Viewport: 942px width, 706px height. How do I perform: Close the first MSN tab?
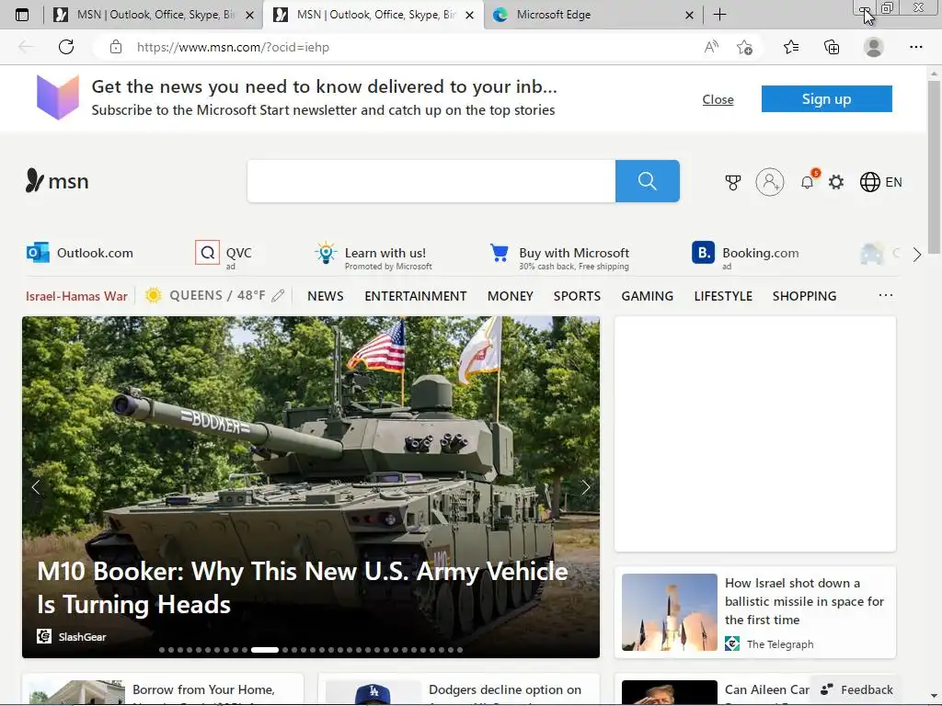point(250,15)
